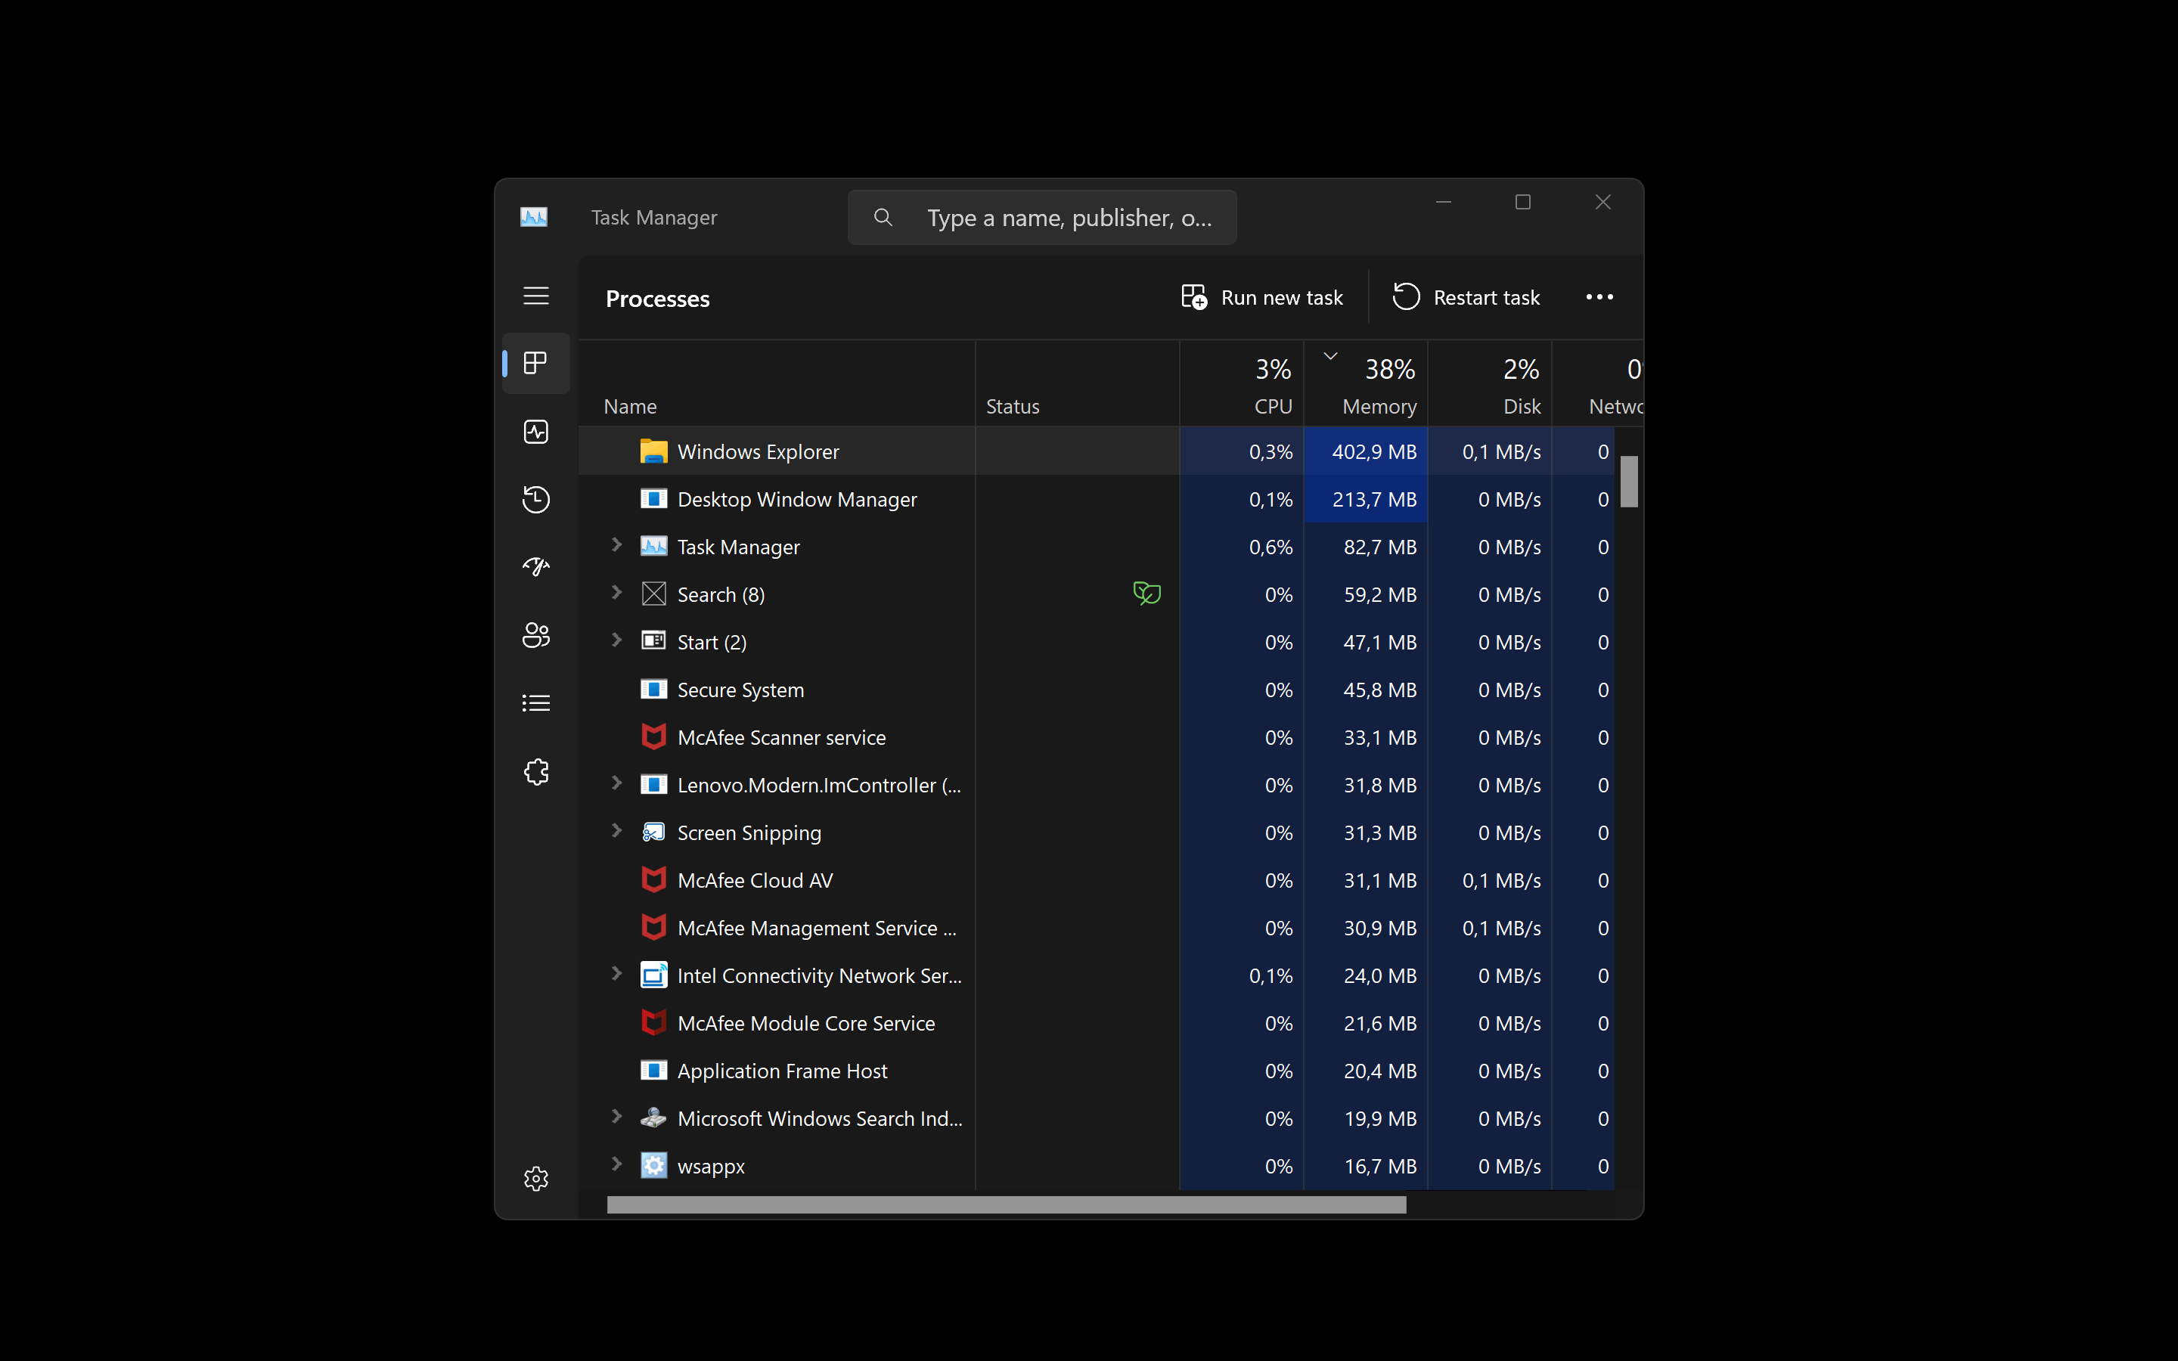Open the Users page icon

535,635
